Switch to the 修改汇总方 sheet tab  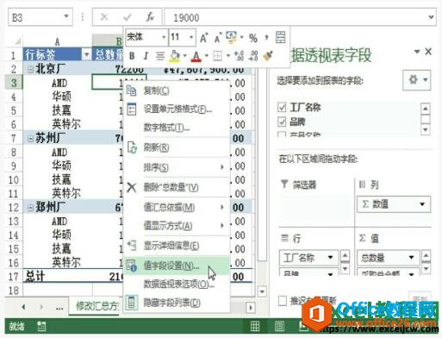pos(96,306)
